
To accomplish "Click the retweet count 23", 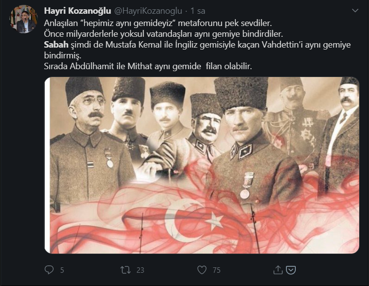I will tap(140, 270).
